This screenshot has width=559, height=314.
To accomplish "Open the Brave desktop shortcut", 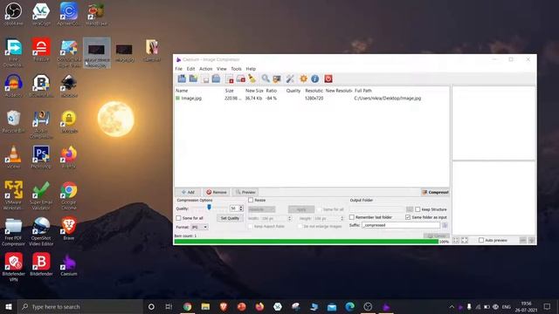I will tap(69, 229).
